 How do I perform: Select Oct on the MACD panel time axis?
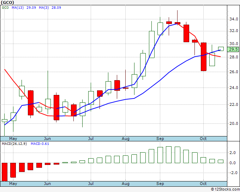pos(203,184)
